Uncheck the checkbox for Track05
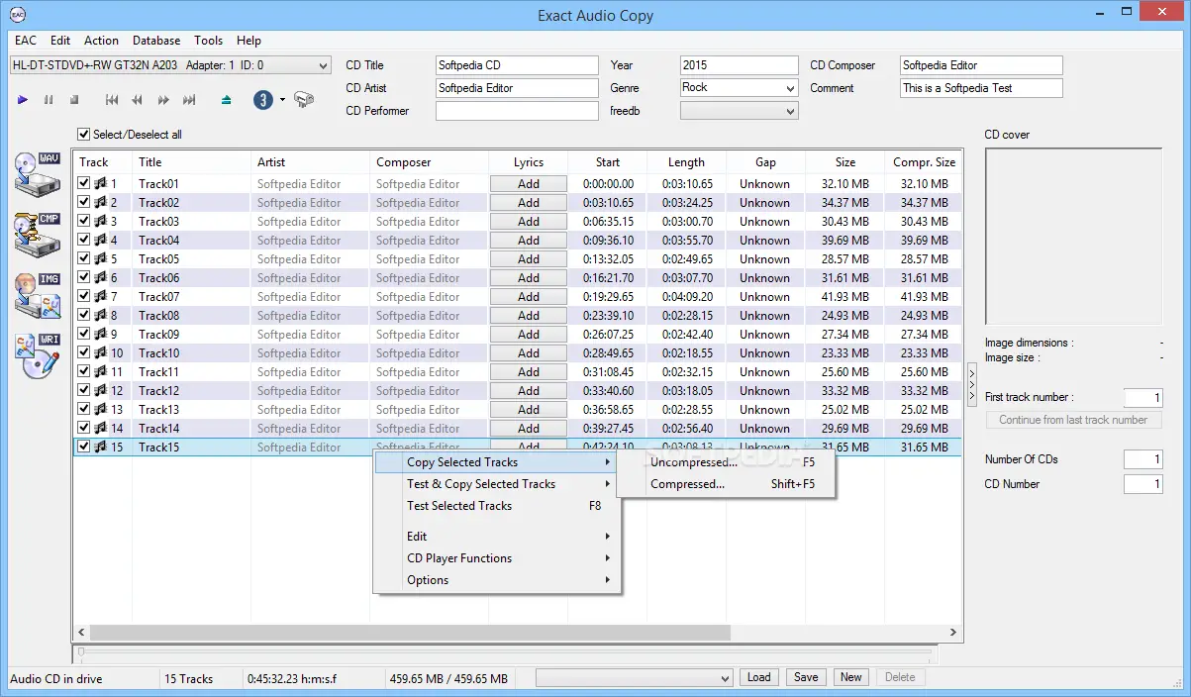The width and height of the screenshot is (1191, 697). [x=84, y=259]
